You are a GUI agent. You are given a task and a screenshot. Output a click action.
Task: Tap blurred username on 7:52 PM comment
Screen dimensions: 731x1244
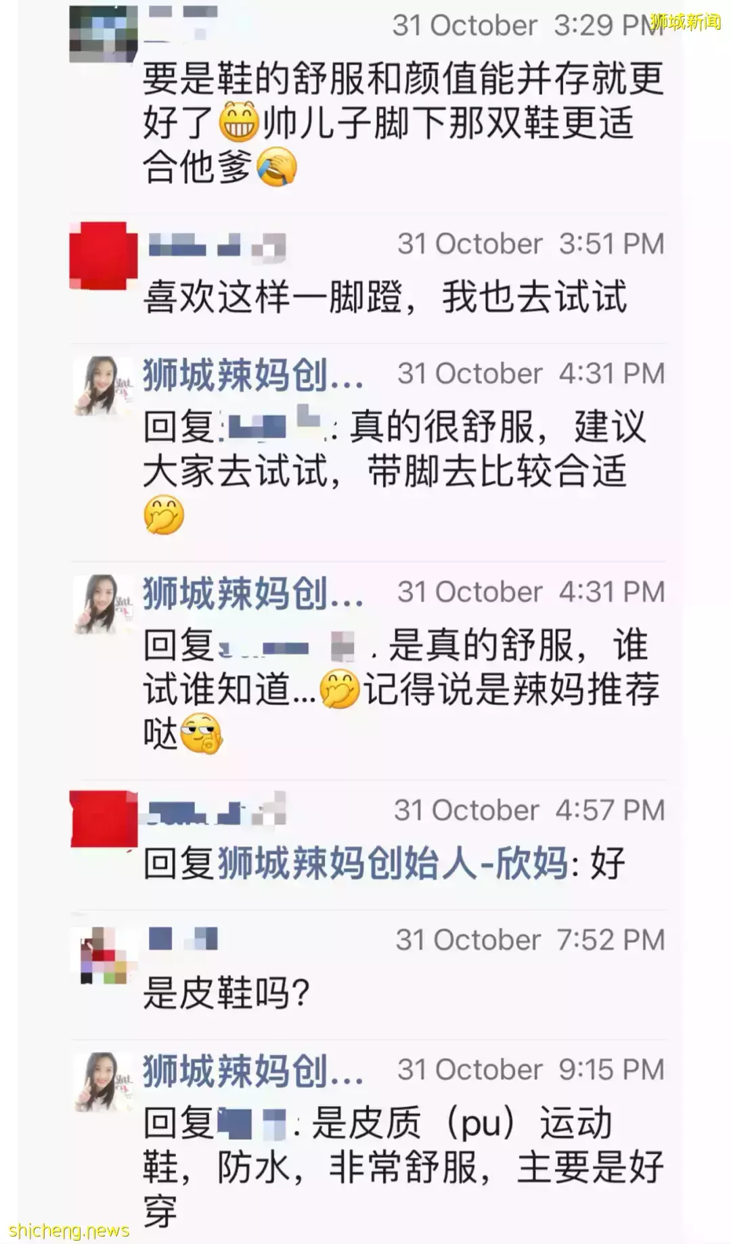click(x=183, y=939)
